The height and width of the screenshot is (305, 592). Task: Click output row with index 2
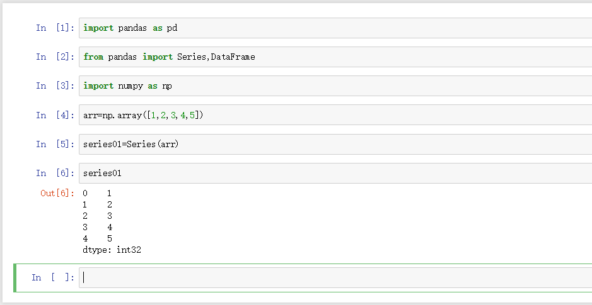point(97,216)
